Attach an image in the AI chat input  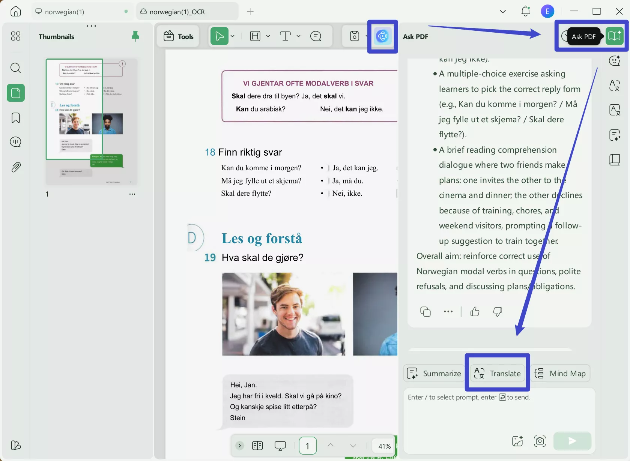(517, 441)
